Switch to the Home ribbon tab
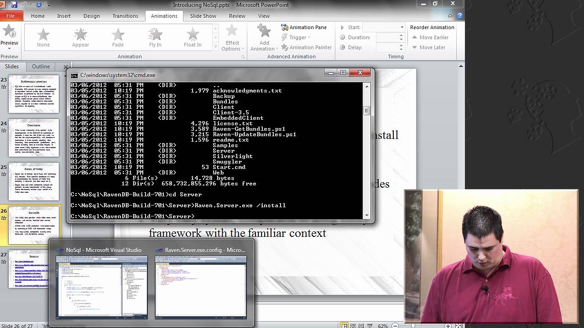This screenshot has width=584, height=328. tap(38, 16)
